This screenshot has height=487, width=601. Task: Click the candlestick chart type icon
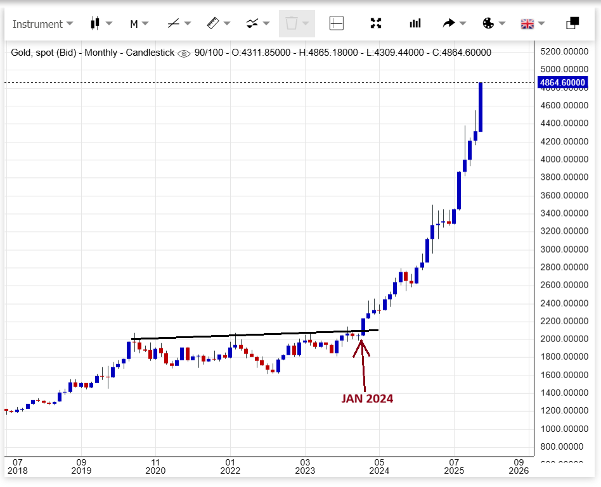[95, 24]
